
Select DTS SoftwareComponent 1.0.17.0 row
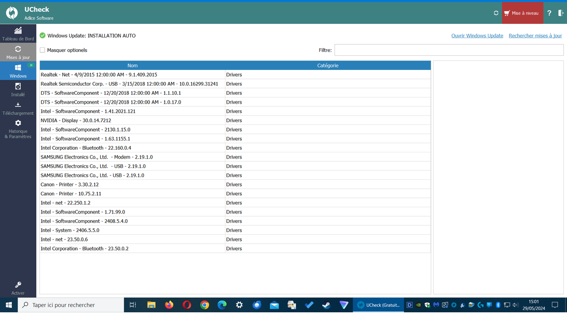(x=235, y=102)
